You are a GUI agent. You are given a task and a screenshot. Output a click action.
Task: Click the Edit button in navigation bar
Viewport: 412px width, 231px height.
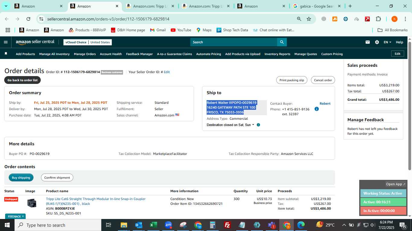click(398, 54)
